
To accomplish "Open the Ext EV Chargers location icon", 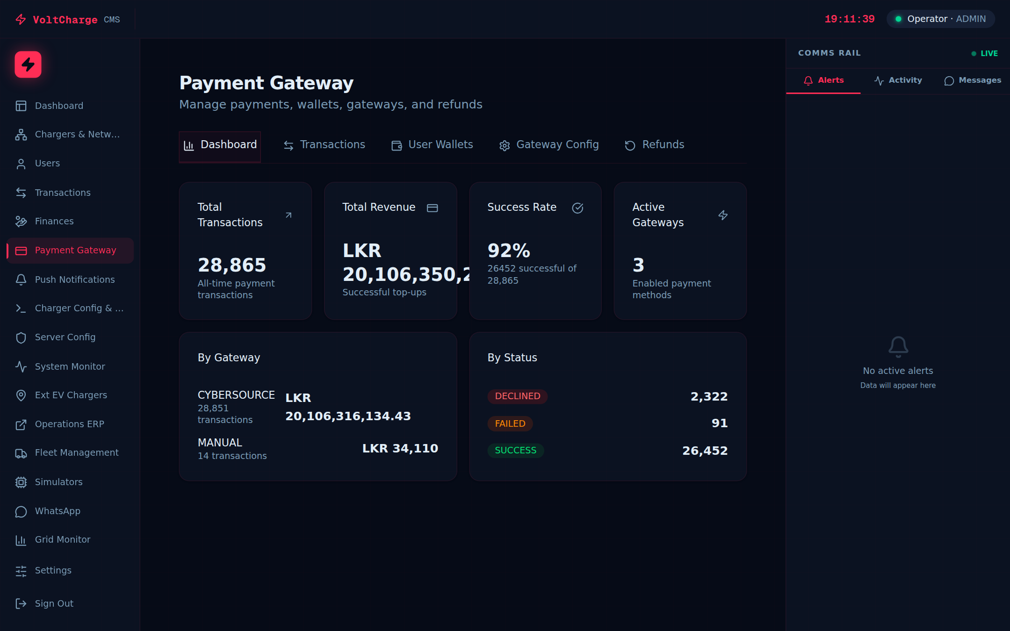I will click(x=21, y=395).
